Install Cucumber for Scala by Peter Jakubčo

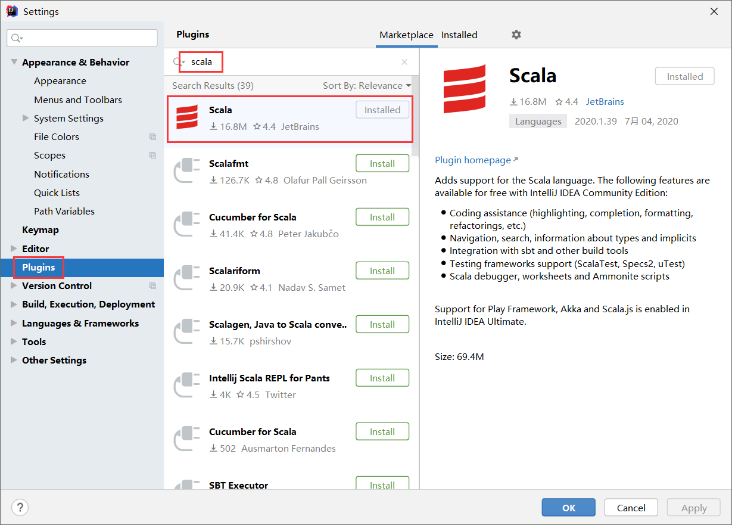382,218
